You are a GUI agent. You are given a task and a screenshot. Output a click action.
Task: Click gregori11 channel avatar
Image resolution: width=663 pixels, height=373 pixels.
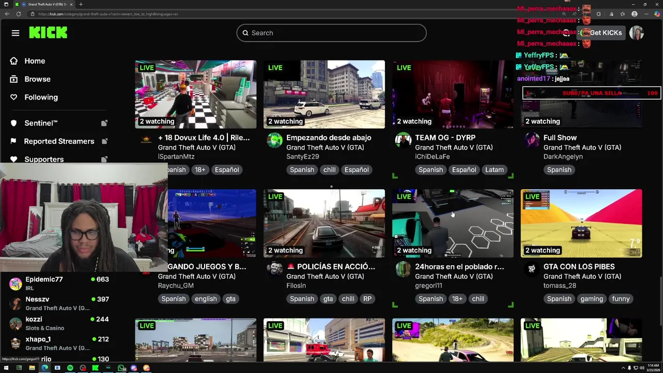(x=403, y=269)
